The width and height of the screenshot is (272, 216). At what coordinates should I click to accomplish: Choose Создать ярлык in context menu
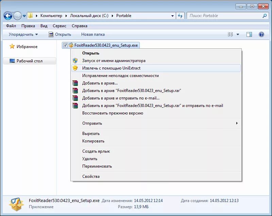pyautogui.click(x=156, y=151)
